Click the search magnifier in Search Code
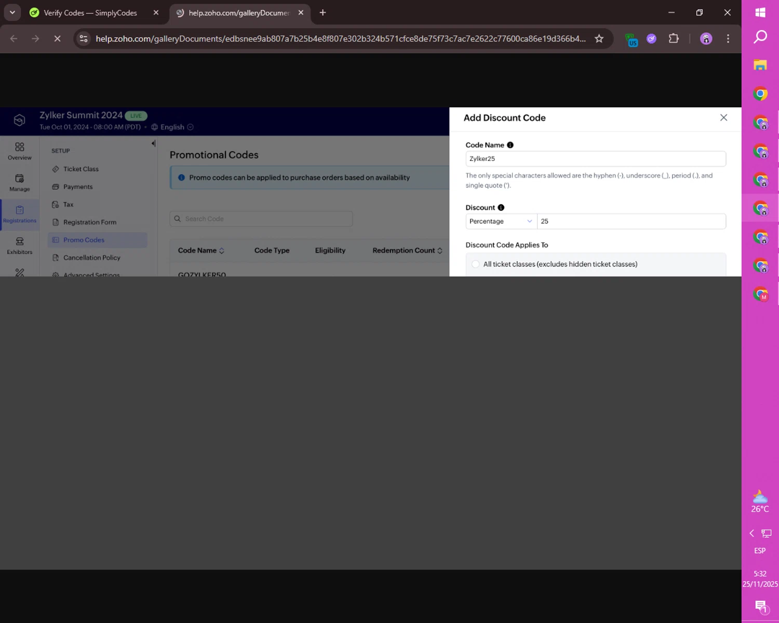 [178, 219]
